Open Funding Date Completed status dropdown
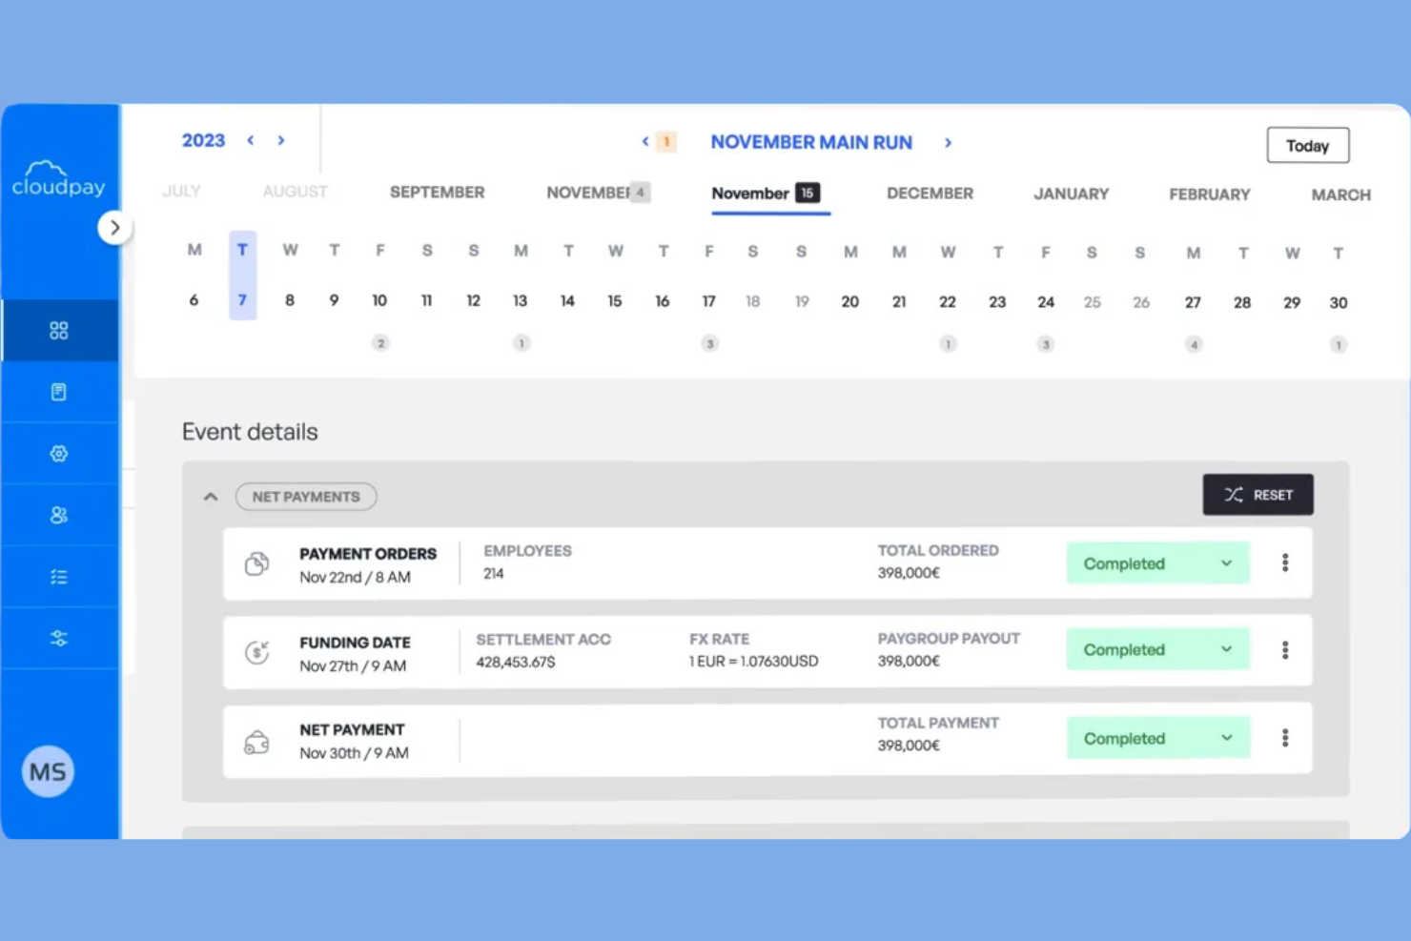 point(1157,649)
